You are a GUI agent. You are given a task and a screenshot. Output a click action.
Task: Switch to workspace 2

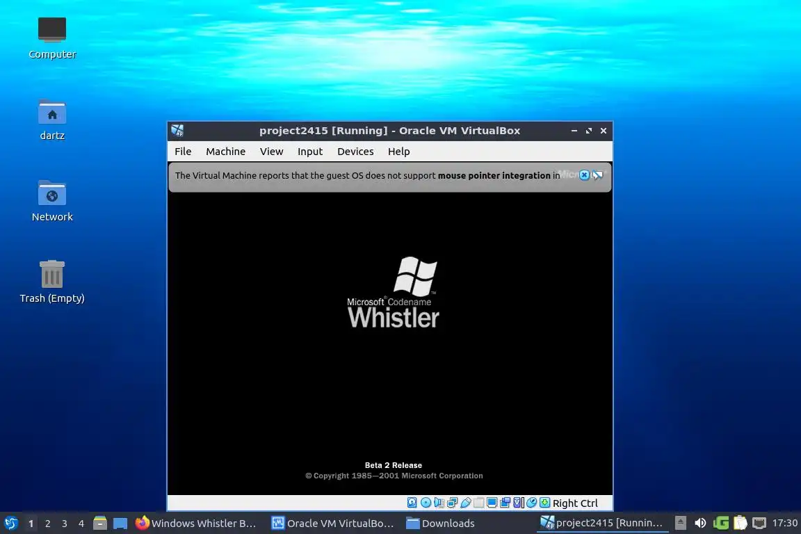click(47, 524)
